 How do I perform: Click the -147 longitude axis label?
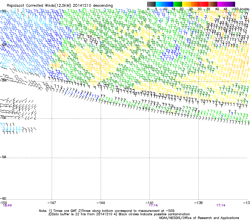(52, 203)
